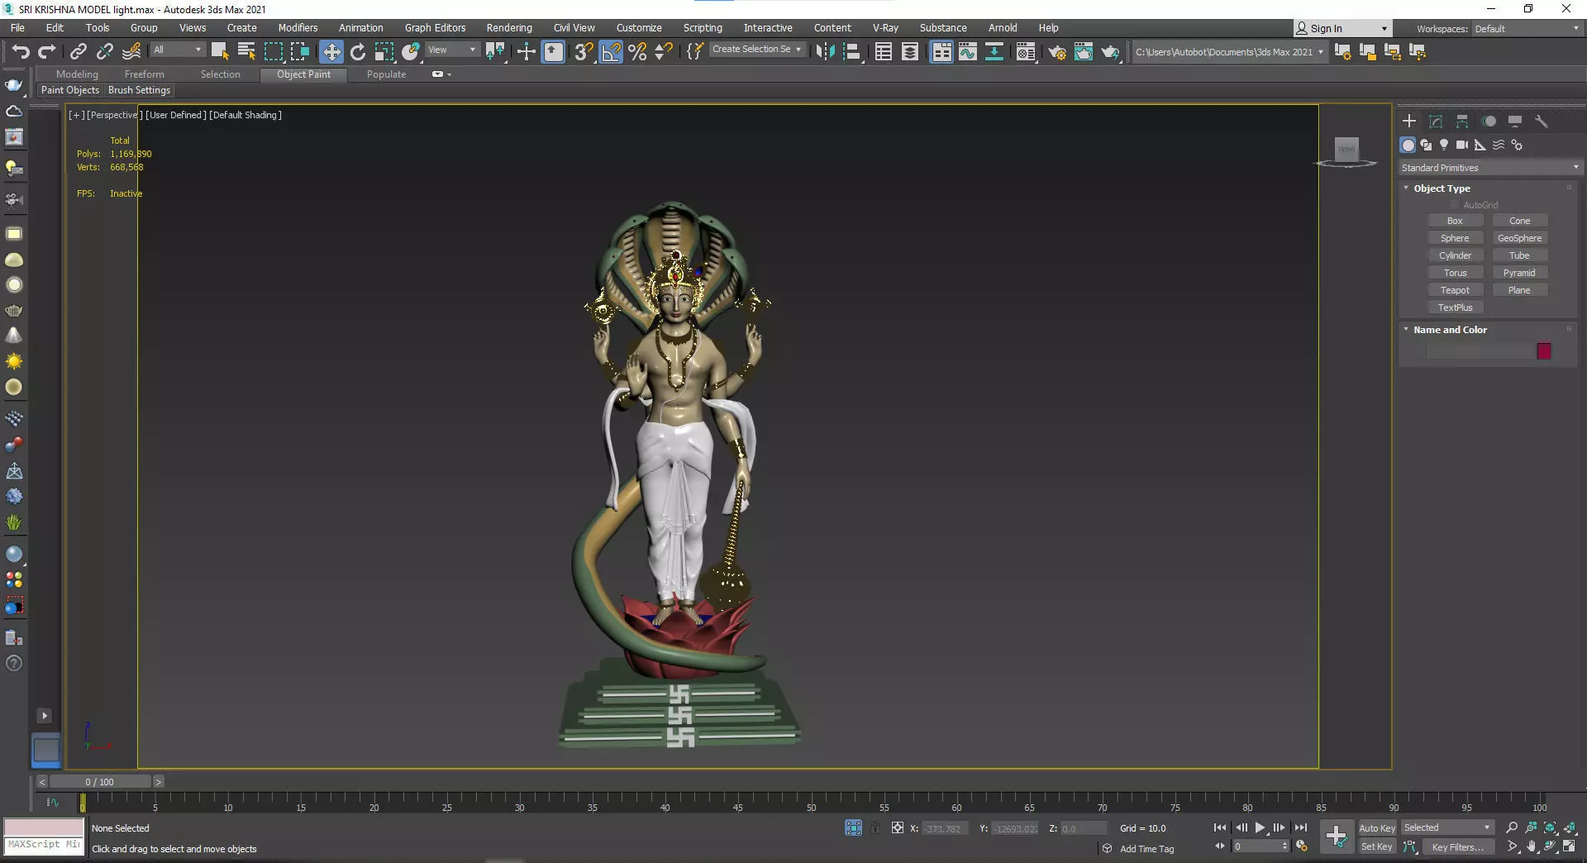Select the Cameras category in Create panel
The height and width of the screenshot is (863, 1587).
1462,145
